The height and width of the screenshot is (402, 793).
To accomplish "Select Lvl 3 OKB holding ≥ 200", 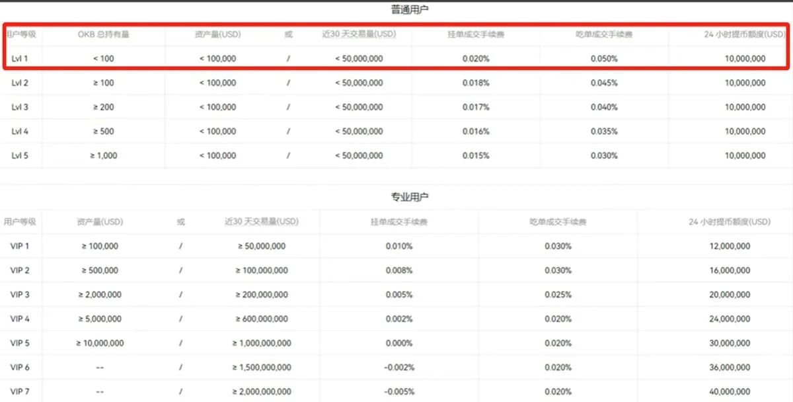I will pyautogui.click(x=103, y=107).
